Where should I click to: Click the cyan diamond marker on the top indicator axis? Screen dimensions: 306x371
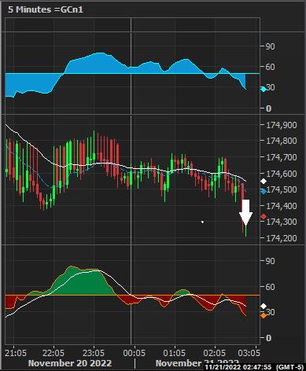click(264, 90)
